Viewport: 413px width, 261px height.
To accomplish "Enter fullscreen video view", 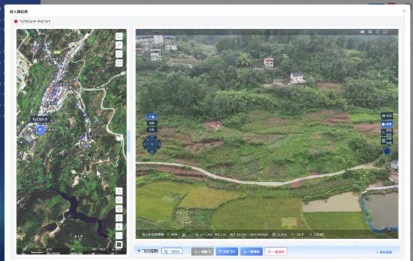I will tap(385, 32).
